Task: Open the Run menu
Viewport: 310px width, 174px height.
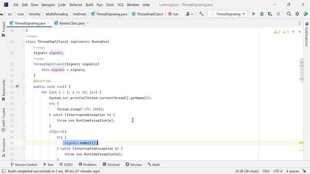Action: pos(100,5)
